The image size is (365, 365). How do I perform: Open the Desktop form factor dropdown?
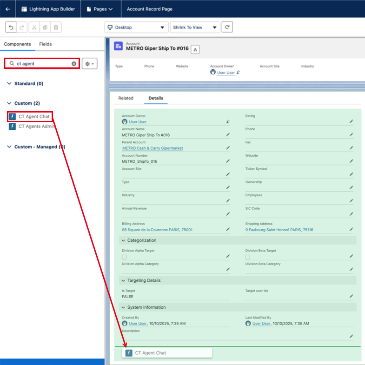tap(136, 27)
